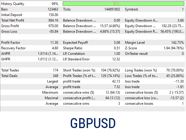Select Short Trades value 104 (76.92%)
This screenshot has height=140, width=186.
click(110, 70)
